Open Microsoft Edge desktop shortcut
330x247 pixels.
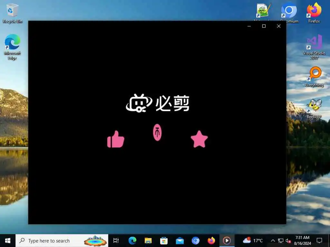tap(13, 47)
